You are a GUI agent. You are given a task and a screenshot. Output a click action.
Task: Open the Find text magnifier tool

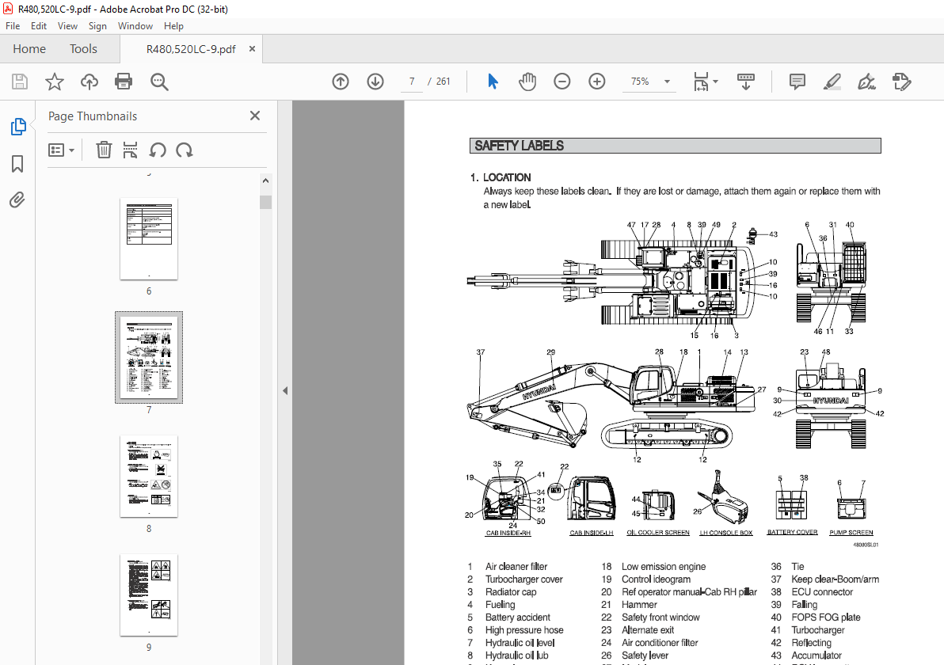click(x=159, y=82)
